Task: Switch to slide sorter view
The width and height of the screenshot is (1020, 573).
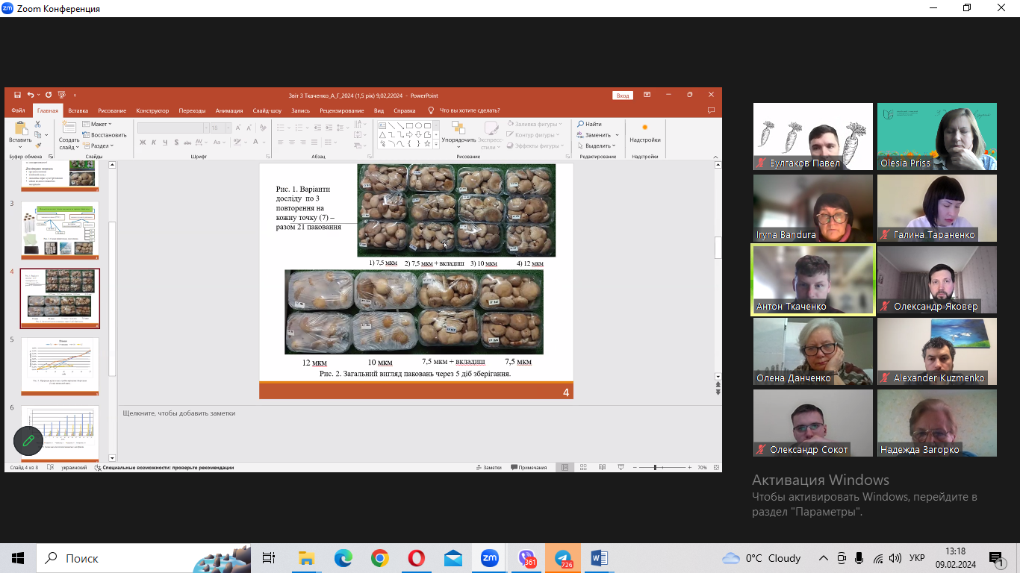Action: [583, 468]
